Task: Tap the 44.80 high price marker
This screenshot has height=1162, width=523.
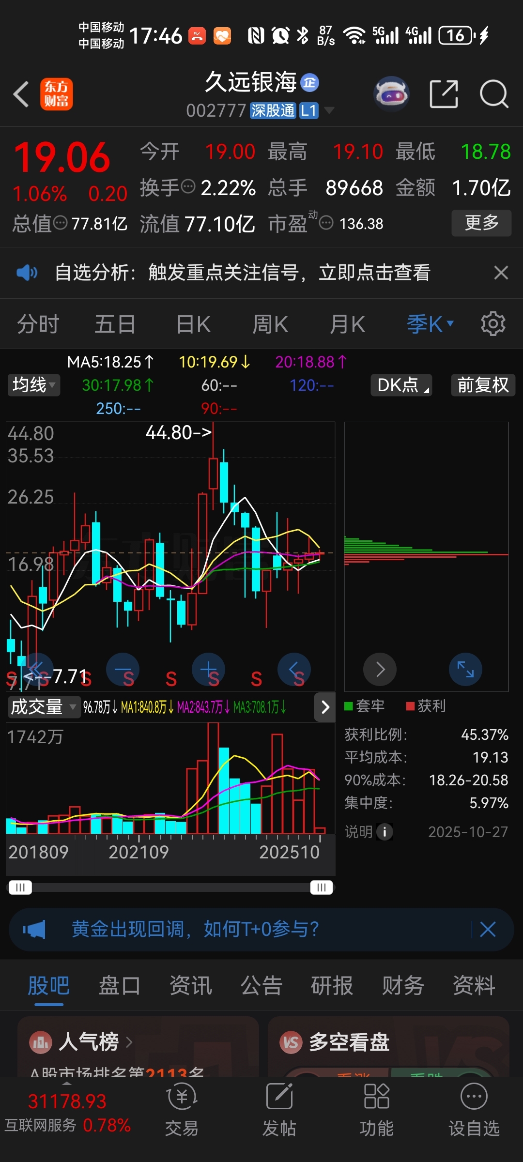Action: click(178, 432)
